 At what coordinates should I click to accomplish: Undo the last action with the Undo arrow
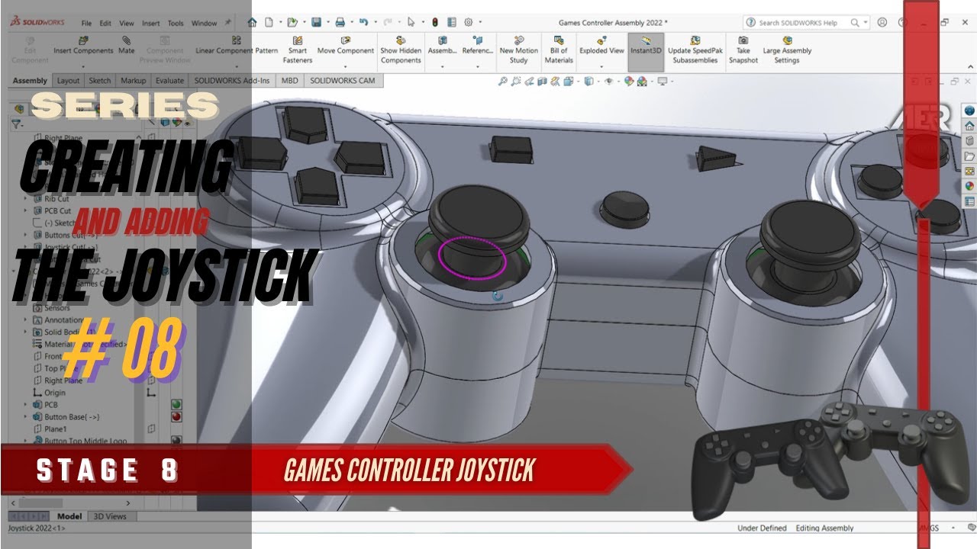point(363,23)
